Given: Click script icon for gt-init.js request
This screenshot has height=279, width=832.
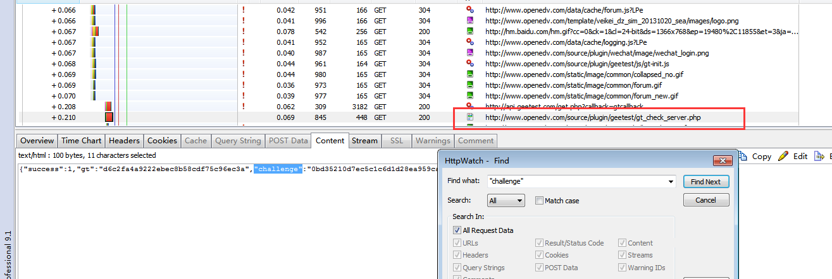Looking at the screenshot, I should (x=469, y=64).
